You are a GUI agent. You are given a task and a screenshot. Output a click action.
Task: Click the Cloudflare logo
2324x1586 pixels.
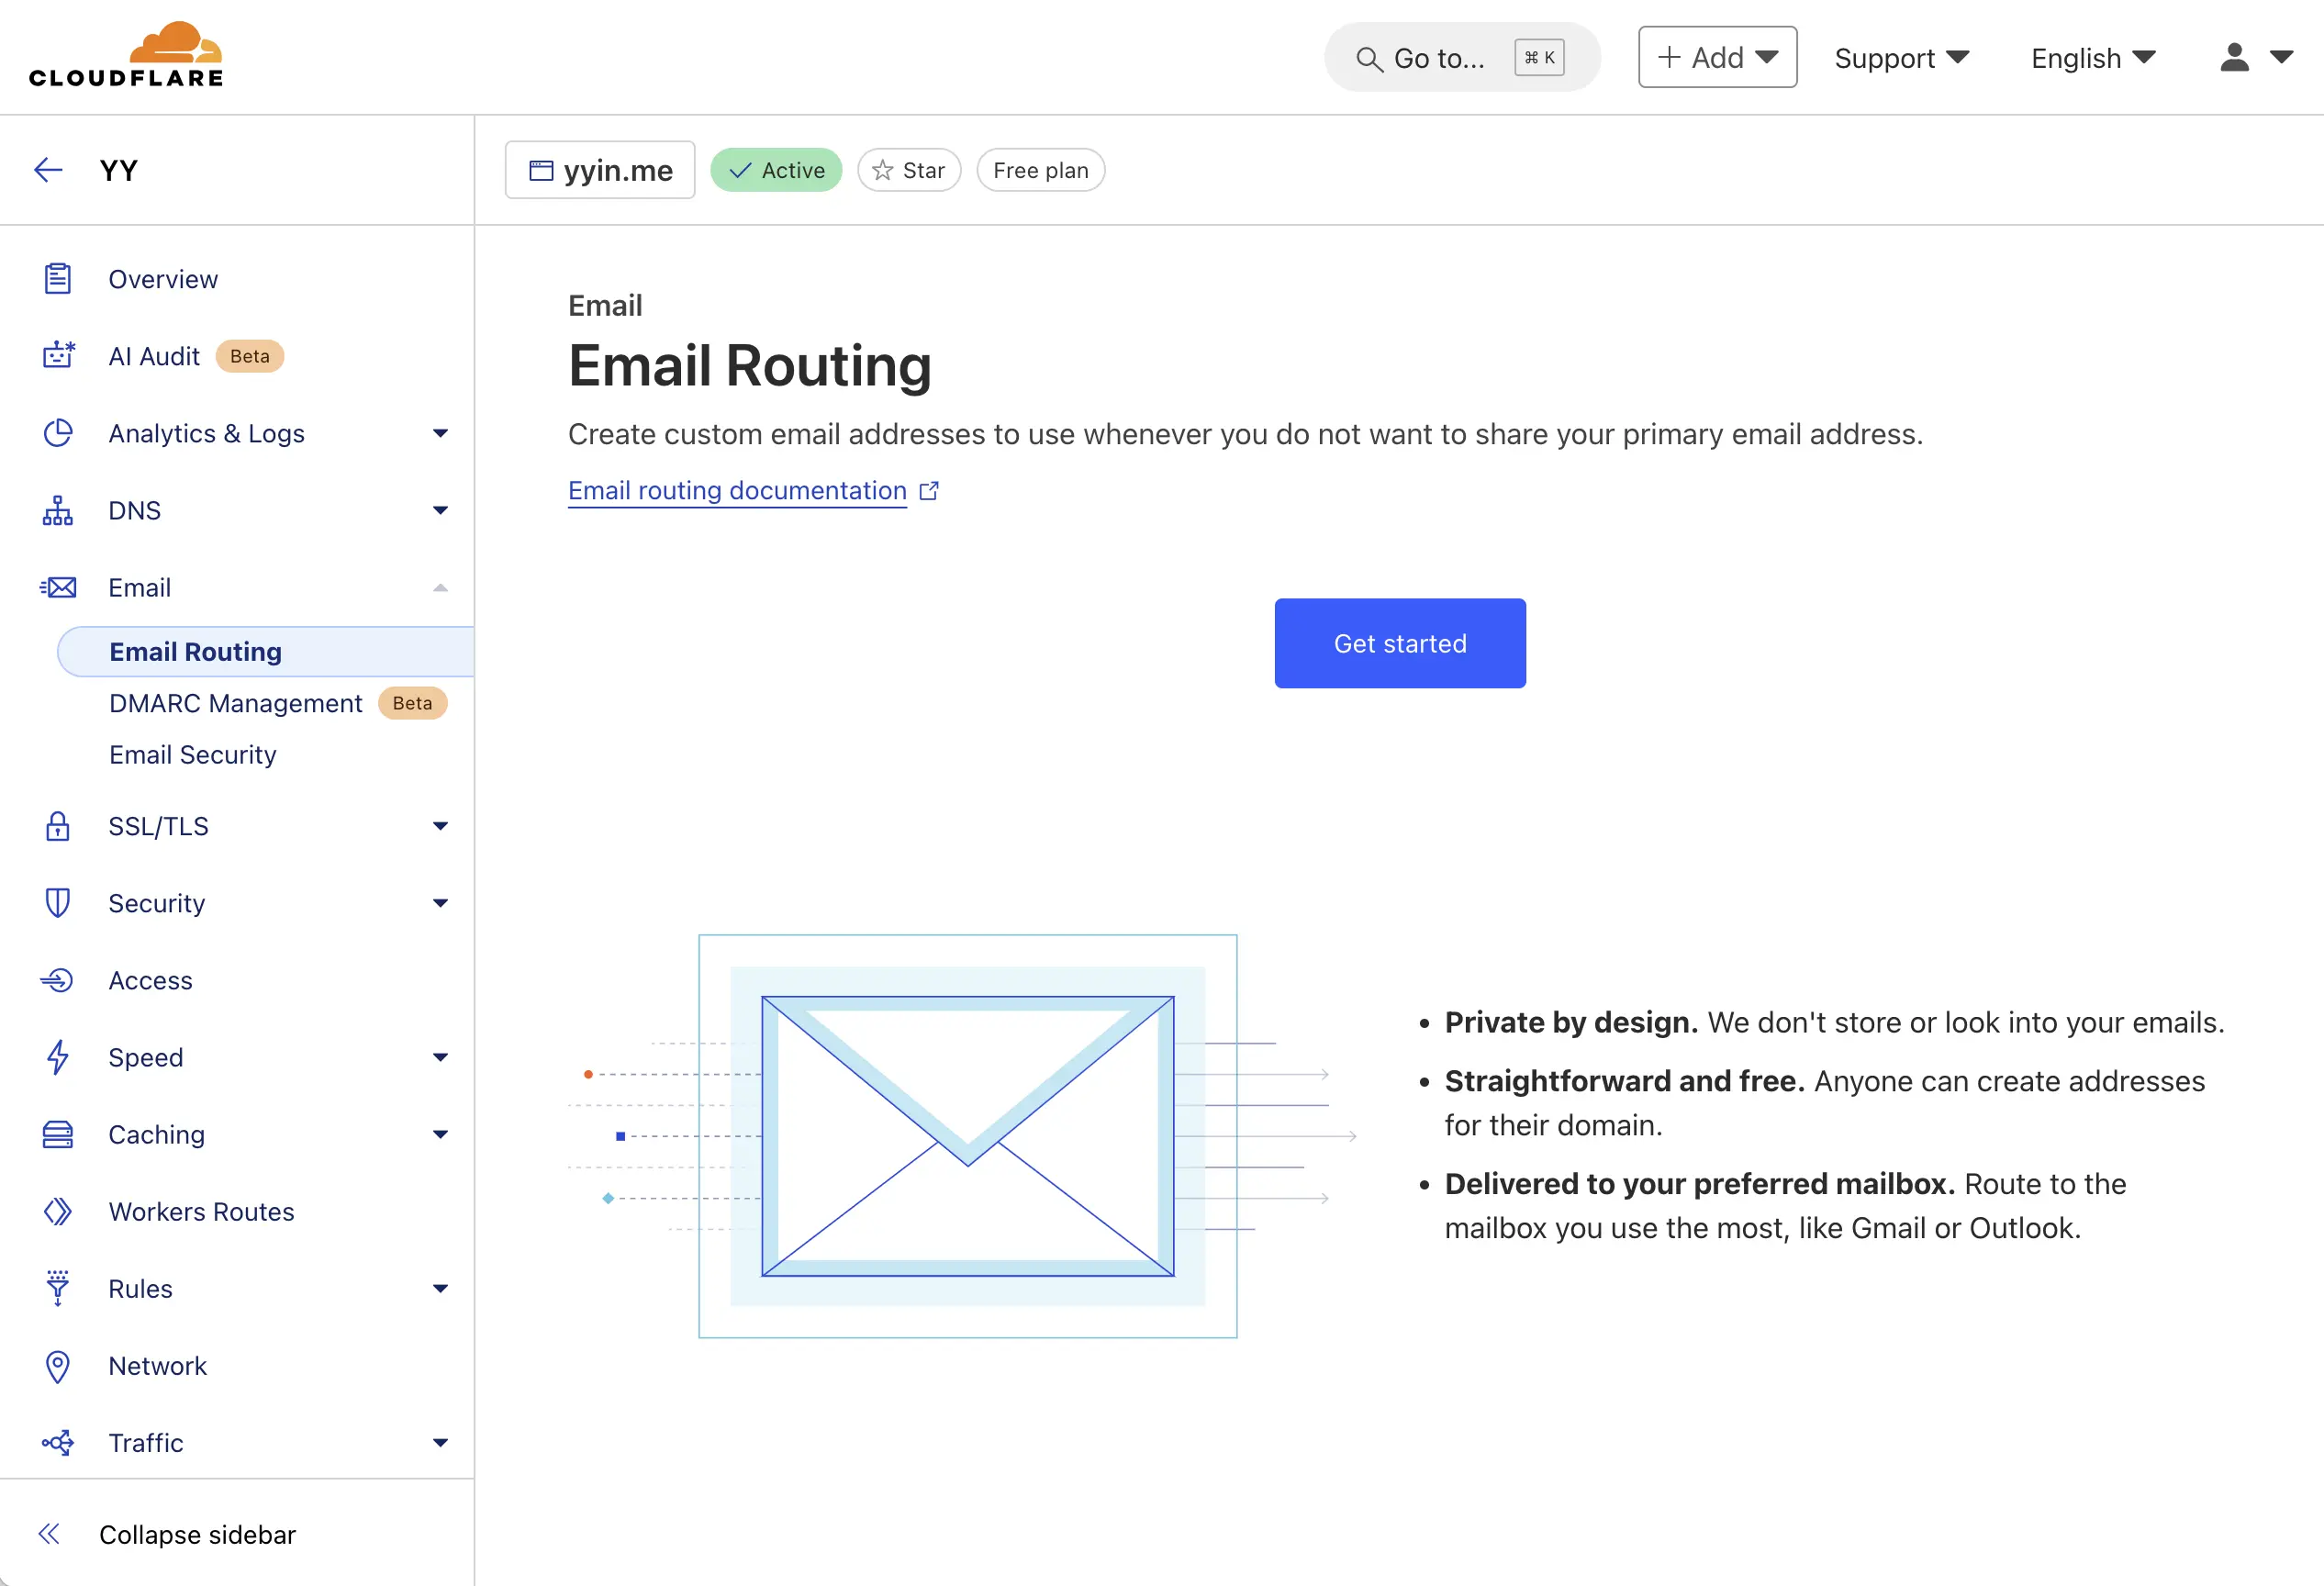126,56
